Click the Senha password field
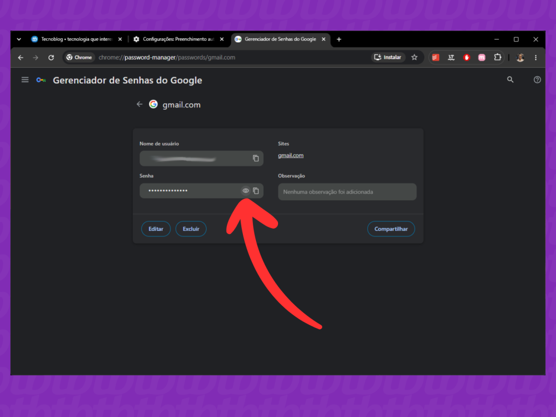556x417 pixels. (x=201, y=191)
